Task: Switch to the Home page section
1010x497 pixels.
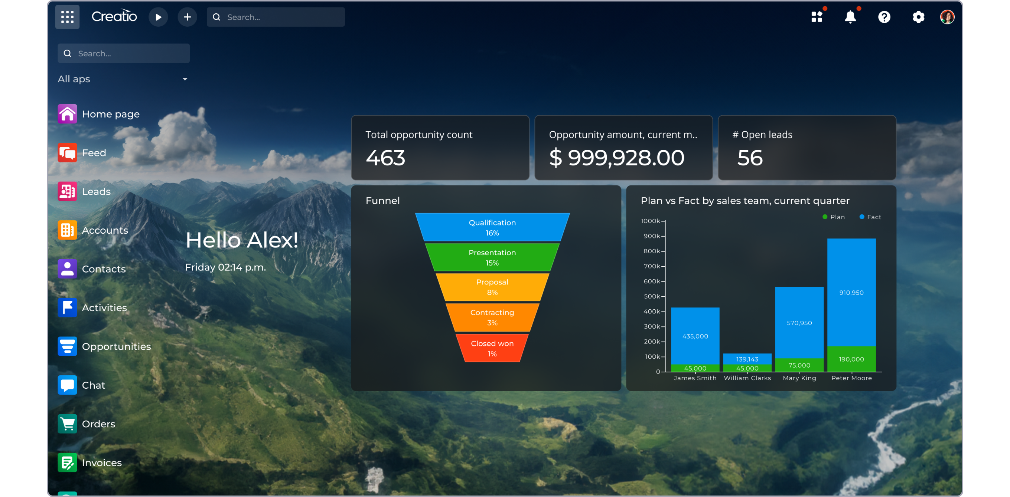Action: (x=110, y=113)
